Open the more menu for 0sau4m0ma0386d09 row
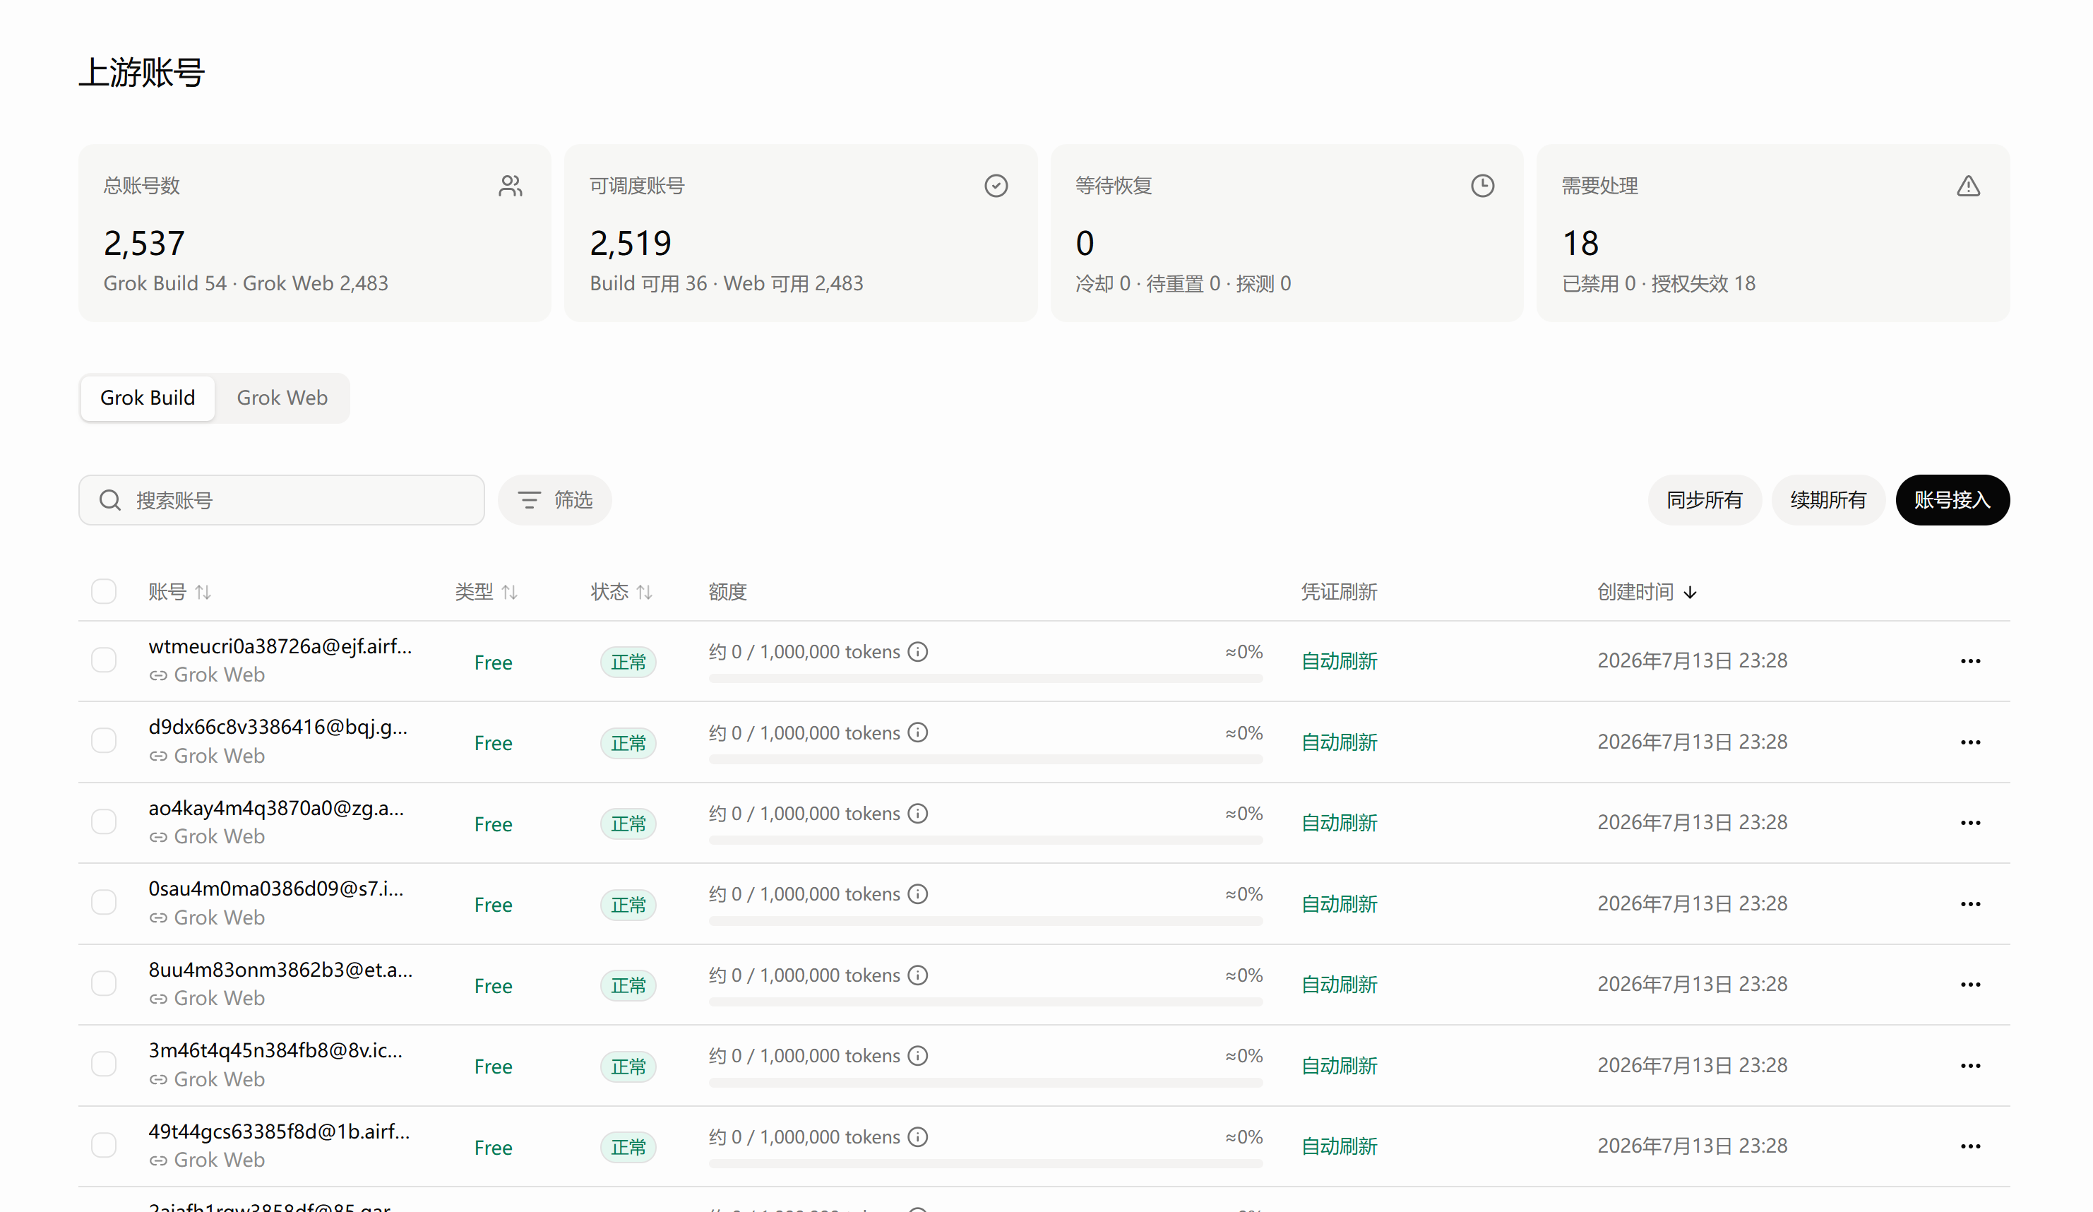Image resolution: width=2093 pixels, height=1212 pixels. coord(1971,904)
